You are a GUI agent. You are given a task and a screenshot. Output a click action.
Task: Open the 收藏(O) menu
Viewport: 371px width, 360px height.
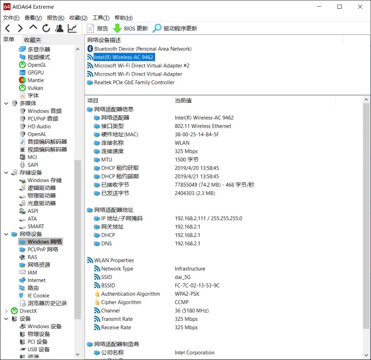78,17
